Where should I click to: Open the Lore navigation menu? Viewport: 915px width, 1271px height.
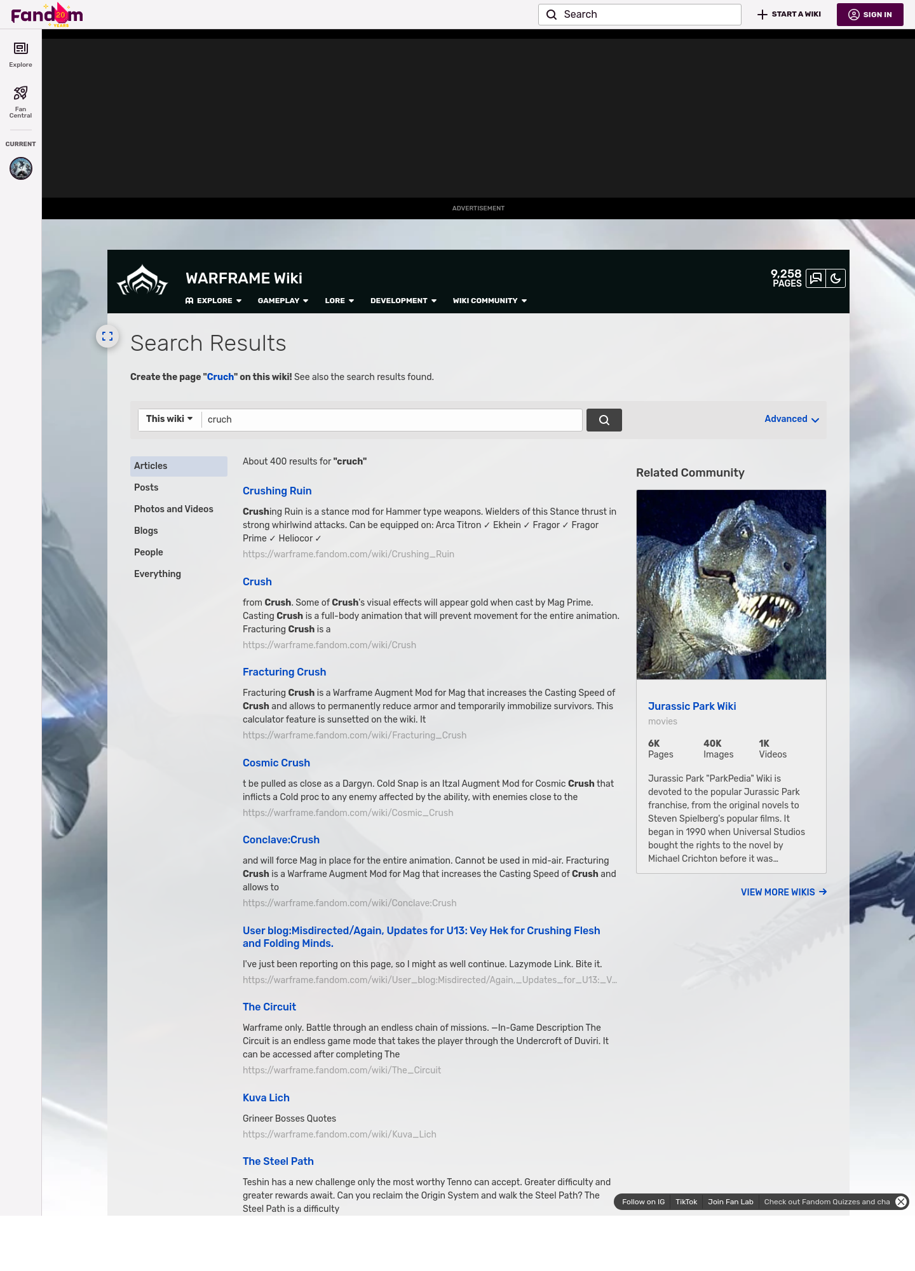(339, 301)
